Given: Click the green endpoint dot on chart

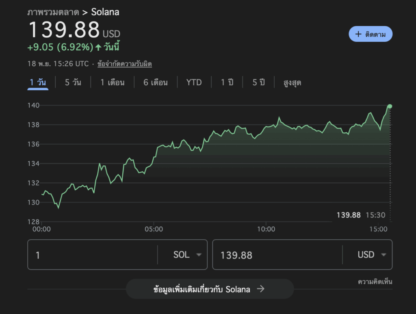Looking at the screenshot, I should coord(390,106).
